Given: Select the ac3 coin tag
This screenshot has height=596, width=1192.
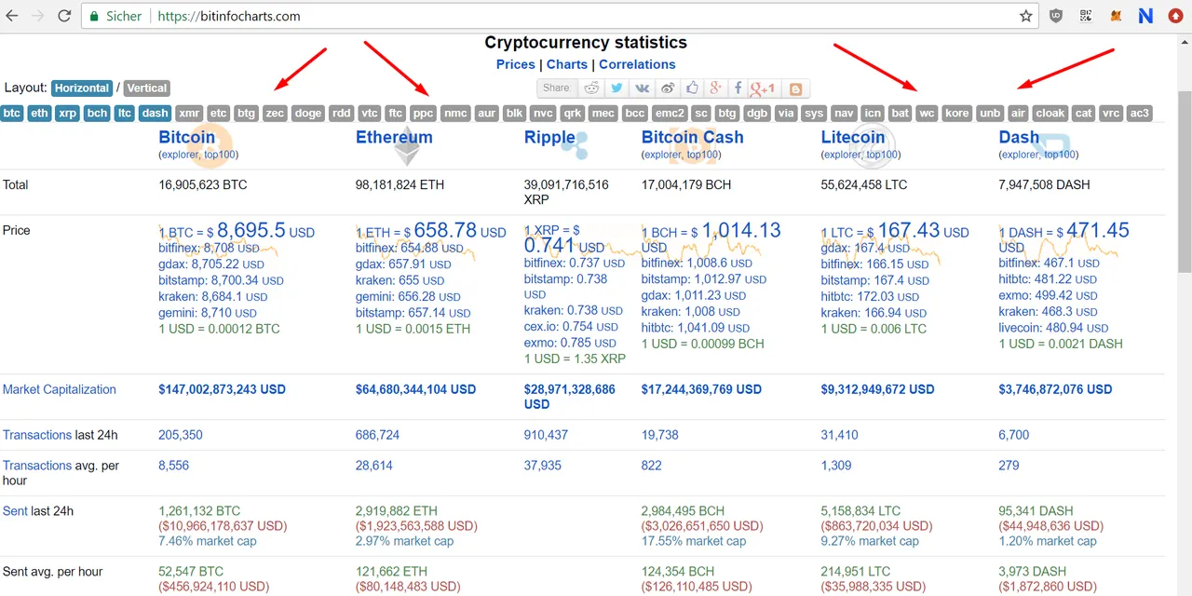Looking at the screenshot, I should pos(1140,114).
